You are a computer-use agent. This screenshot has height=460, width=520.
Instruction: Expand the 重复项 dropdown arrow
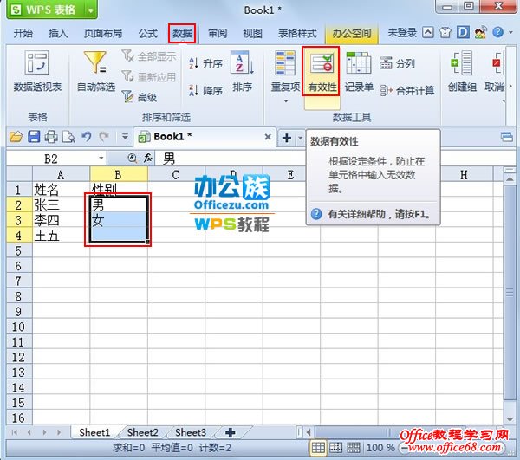286,100
